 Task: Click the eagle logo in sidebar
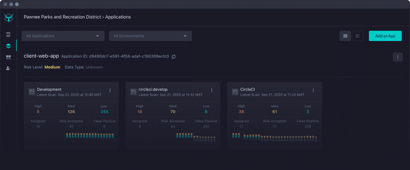8,17
